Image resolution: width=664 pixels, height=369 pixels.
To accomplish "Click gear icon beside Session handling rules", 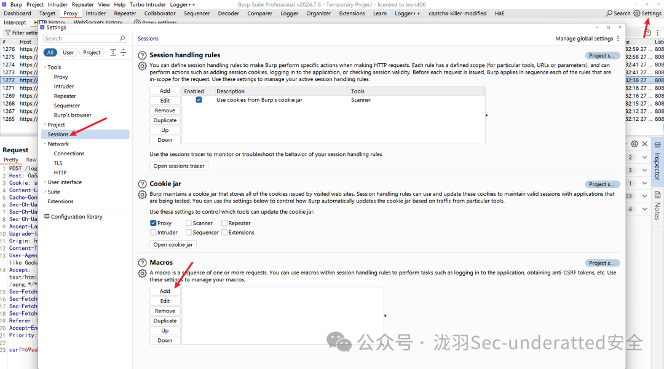I will (x=142, y=66).
